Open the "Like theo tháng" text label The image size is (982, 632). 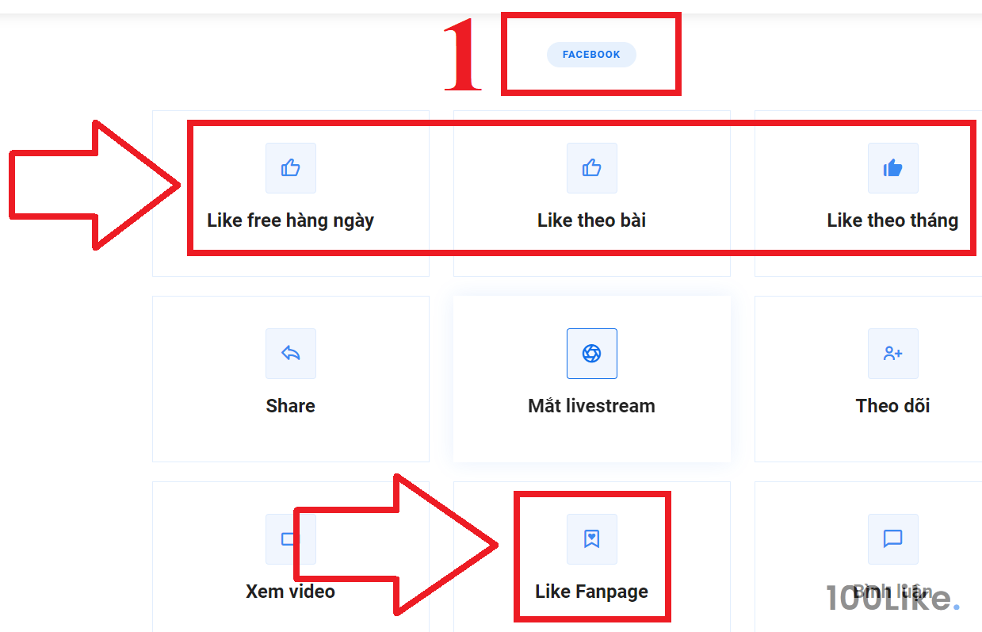(892, 220)
